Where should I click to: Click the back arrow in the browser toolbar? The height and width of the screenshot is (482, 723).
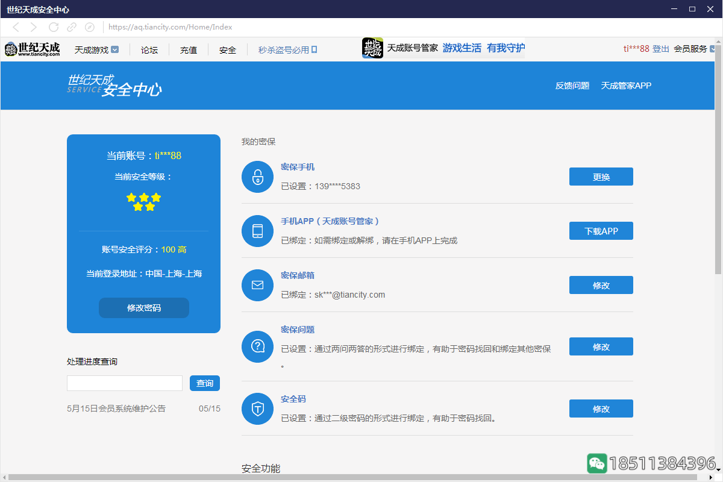click(15, 27)
